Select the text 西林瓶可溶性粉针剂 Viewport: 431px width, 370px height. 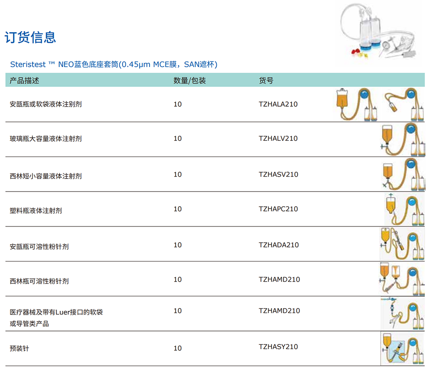[x=39, y=281]
